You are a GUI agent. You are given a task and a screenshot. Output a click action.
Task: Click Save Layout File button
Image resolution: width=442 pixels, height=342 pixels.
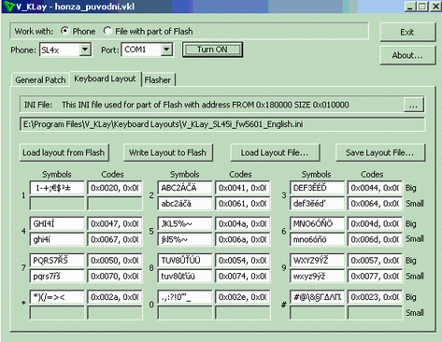click(x=380, y=152)
